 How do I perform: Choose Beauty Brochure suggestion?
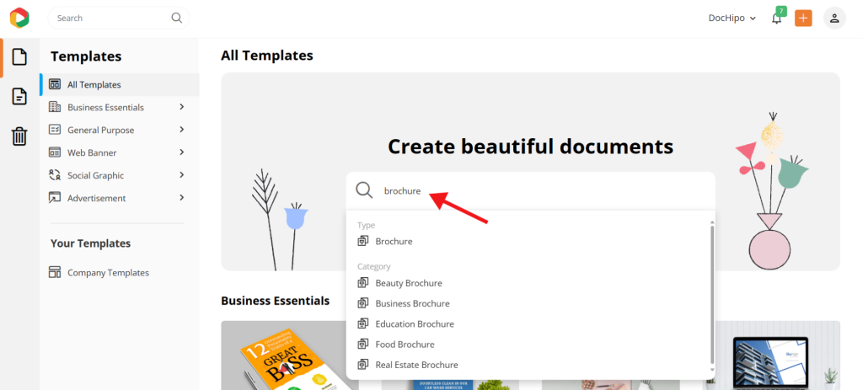(409, 283)
